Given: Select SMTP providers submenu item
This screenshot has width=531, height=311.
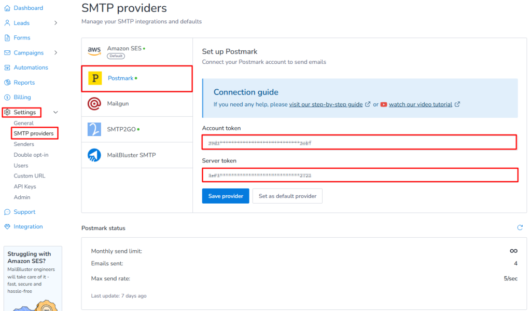Looking at the screenshot, I should coord(34,133).
